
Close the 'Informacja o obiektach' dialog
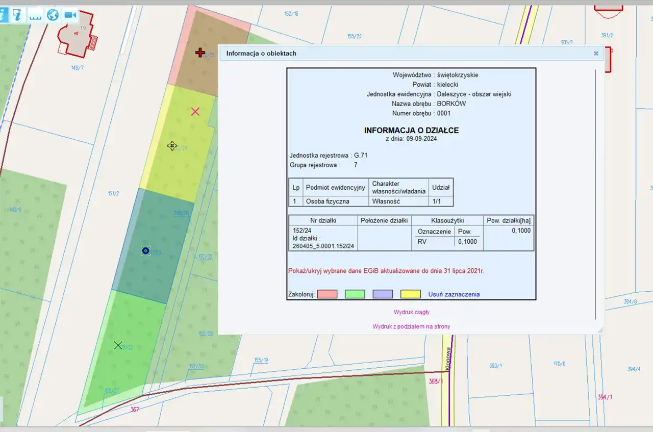click(x=595, y=53)
